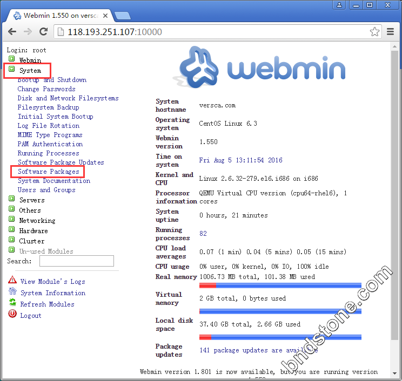
Task: Open the Cluster category label
Action: (32, 241)
